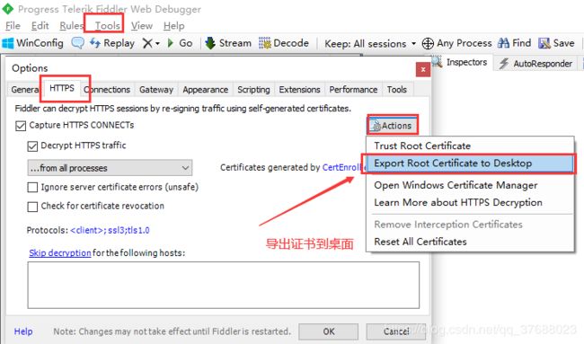Switch to the Scripting tab
The width and height of the screenshot is (584, 344).
[x=253, y=90]
